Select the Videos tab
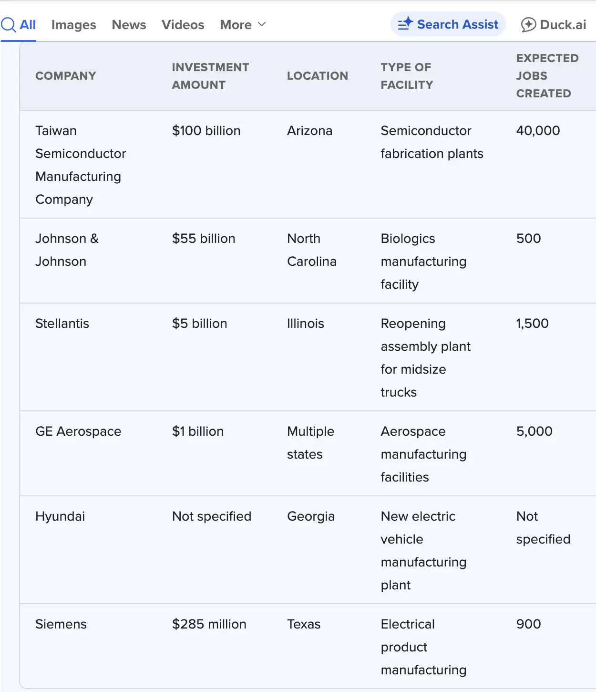596x692 pixels. pyautogui.click(x=183, y=25)
